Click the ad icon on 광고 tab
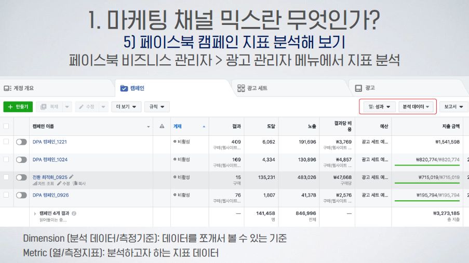This screenshot has width=469, height=263. [x=358, y=88]
